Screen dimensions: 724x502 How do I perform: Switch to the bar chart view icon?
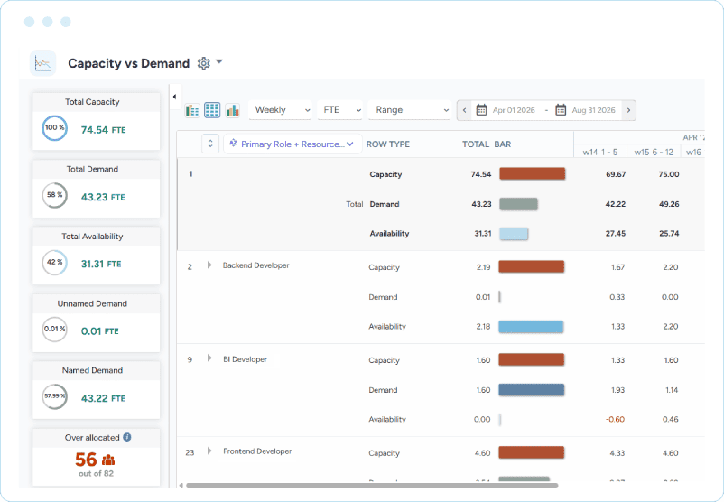pyautogui.click(x=232, y=110)
